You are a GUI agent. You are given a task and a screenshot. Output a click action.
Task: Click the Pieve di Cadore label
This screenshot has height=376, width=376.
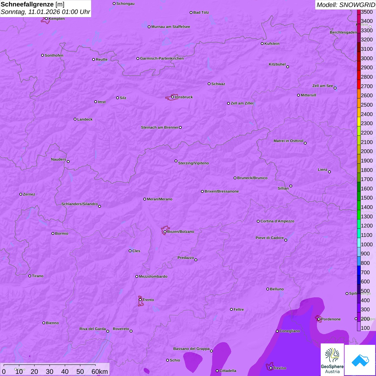click(270, 238)
